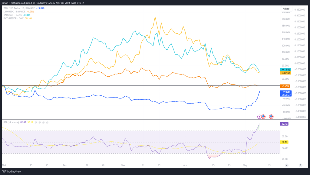Image resolution: width=310 pixels, height=175 pixels.
Task: Click the Feb label on the time axis
Action: click(65, 165)
